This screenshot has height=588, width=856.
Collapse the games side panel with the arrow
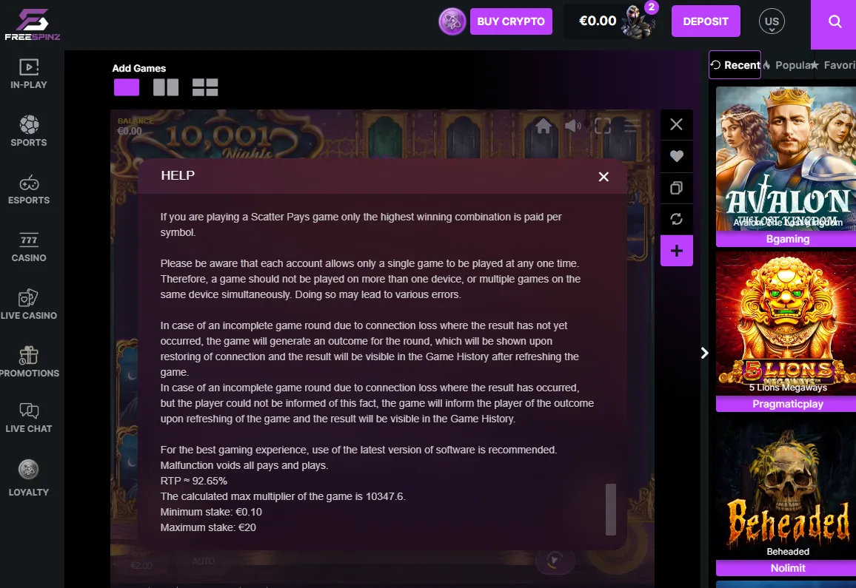coord(704,353)
